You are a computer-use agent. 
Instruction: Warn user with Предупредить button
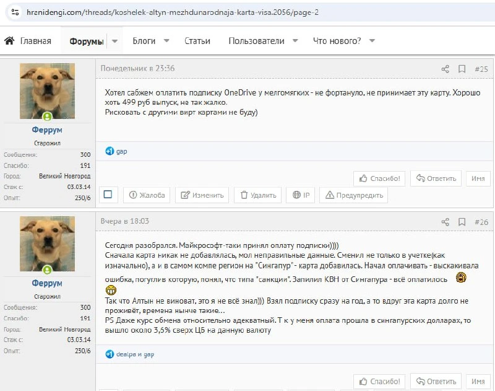354,195
